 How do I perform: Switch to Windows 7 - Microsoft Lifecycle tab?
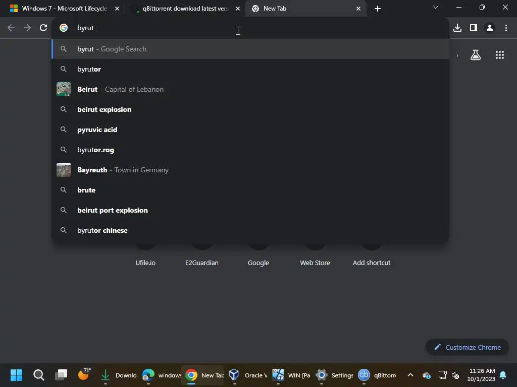pos(65,9)
